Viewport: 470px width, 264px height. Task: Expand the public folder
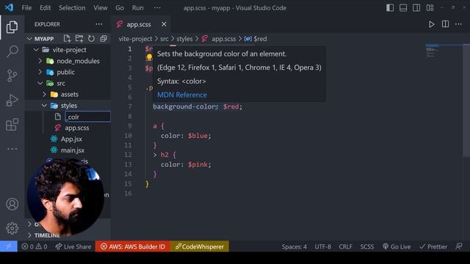point(40,72)
